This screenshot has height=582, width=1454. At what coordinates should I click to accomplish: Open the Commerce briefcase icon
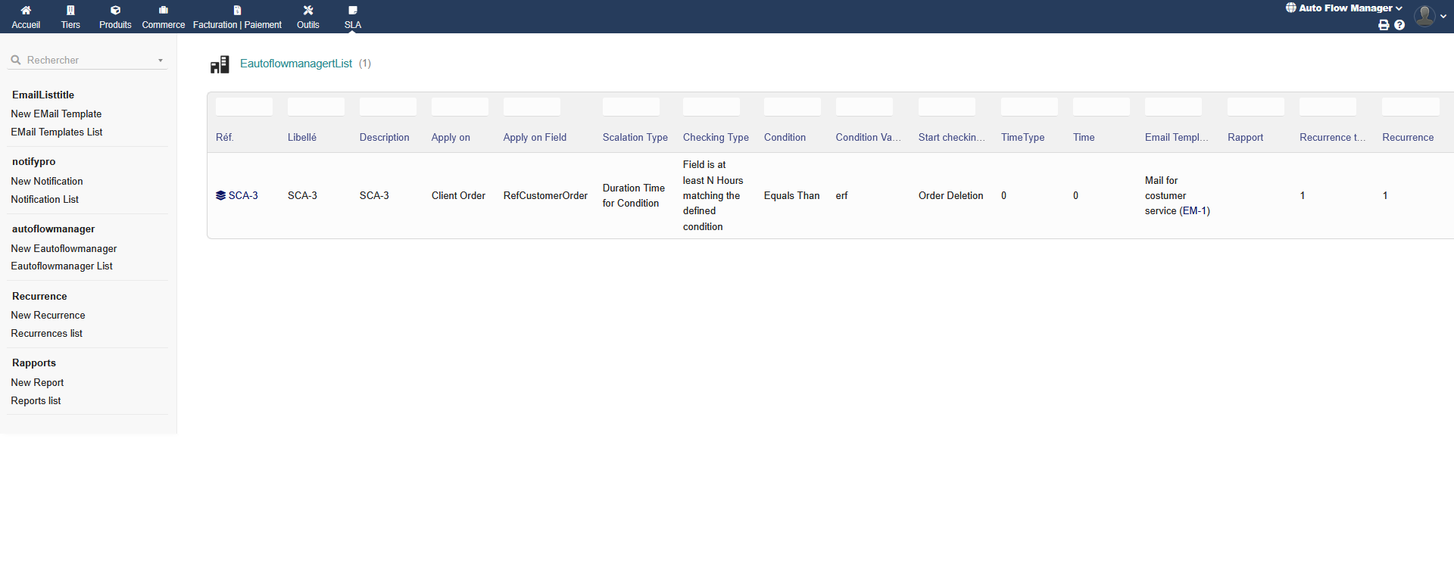(163, 11)
